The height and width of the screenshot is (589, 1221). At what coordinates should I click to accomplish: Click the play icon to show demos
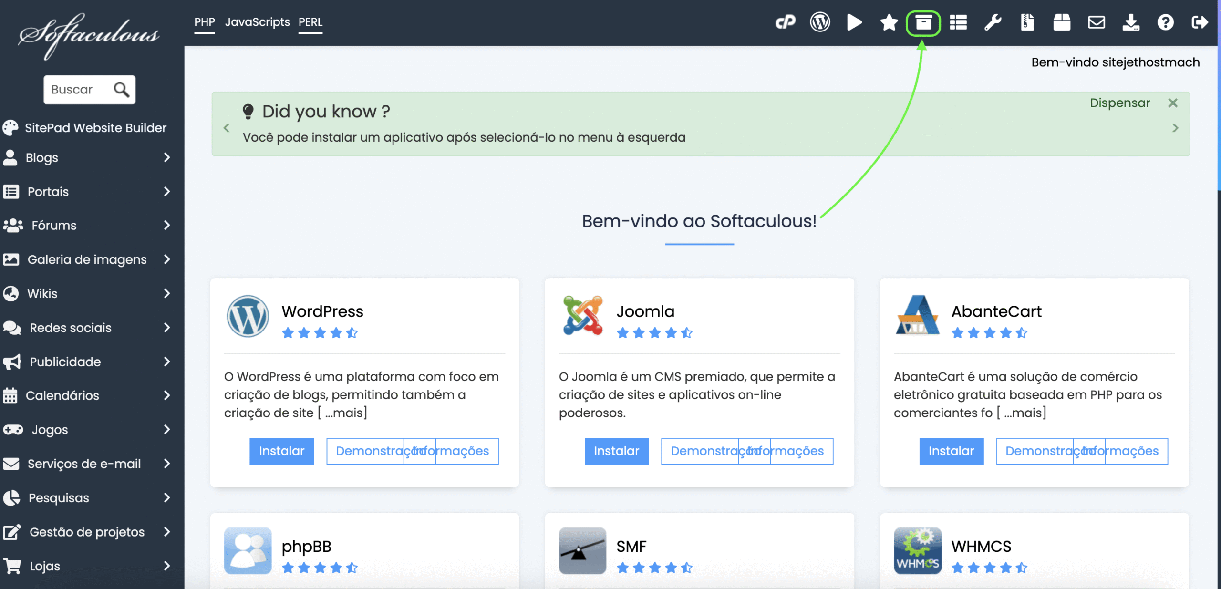(x=854, y=22)
